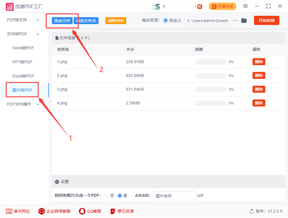
Task: Select 否 for merging images
Action: tap(107, 196)
